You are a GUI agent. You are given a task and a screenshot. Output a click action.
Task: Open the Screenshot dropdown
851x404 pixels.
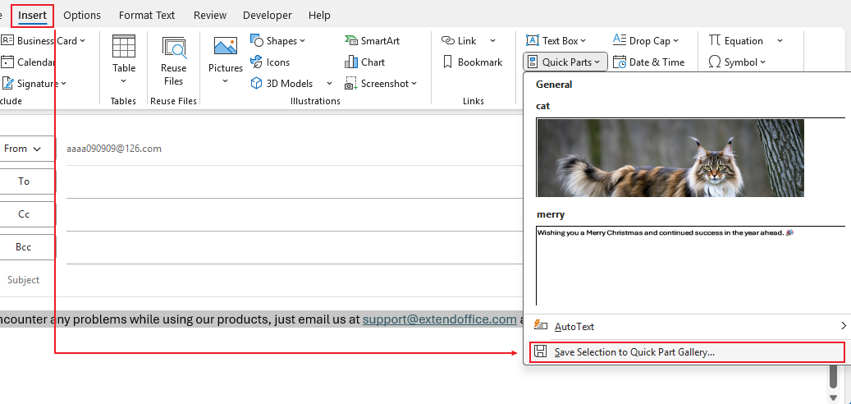click(381, 83)
